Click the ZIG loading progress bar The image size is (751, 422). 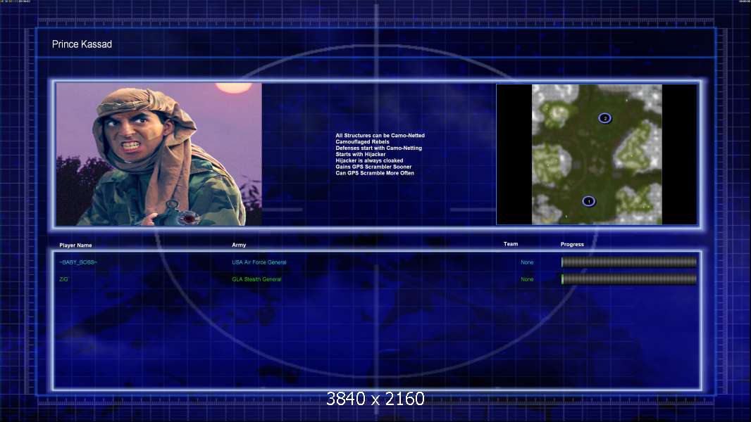pos(629,279)
